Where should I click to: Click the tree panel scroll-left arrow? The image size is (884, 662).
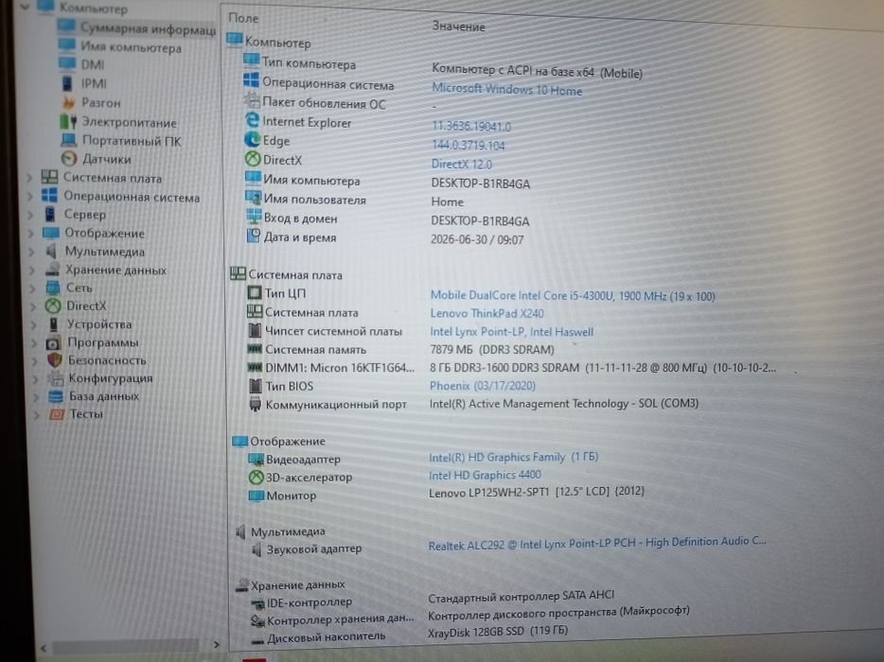point(44,648)
